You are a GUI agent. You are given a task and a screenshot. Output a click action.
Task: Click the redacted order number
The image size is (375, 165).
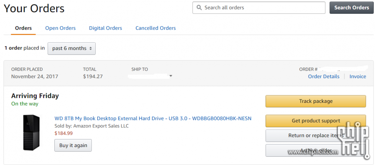[344, 69]
